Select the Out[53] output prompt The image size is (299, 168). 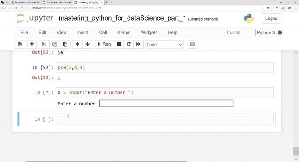point(43,77)
